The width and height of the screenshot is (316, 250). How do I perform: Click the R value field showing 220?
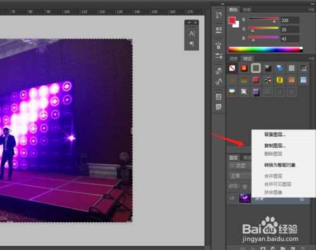click(x=290, y=20)
